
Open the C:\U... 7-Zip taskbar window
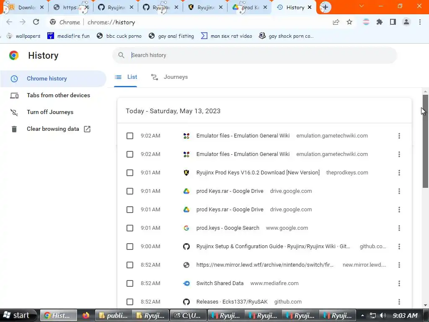click(x=188, y=315)
